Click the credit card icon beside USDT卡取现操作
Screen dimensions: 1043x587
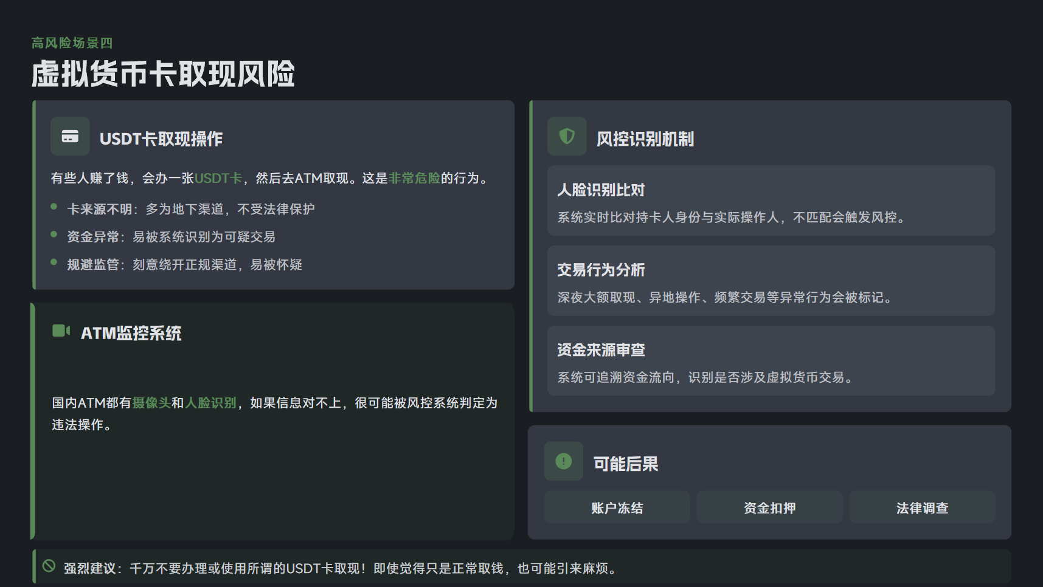pos(70,136)
